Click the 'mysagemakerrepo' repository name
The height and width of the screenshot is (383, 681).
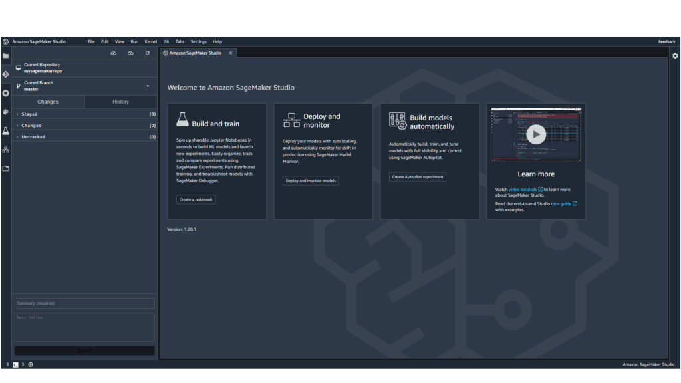[x=43, y=71]
